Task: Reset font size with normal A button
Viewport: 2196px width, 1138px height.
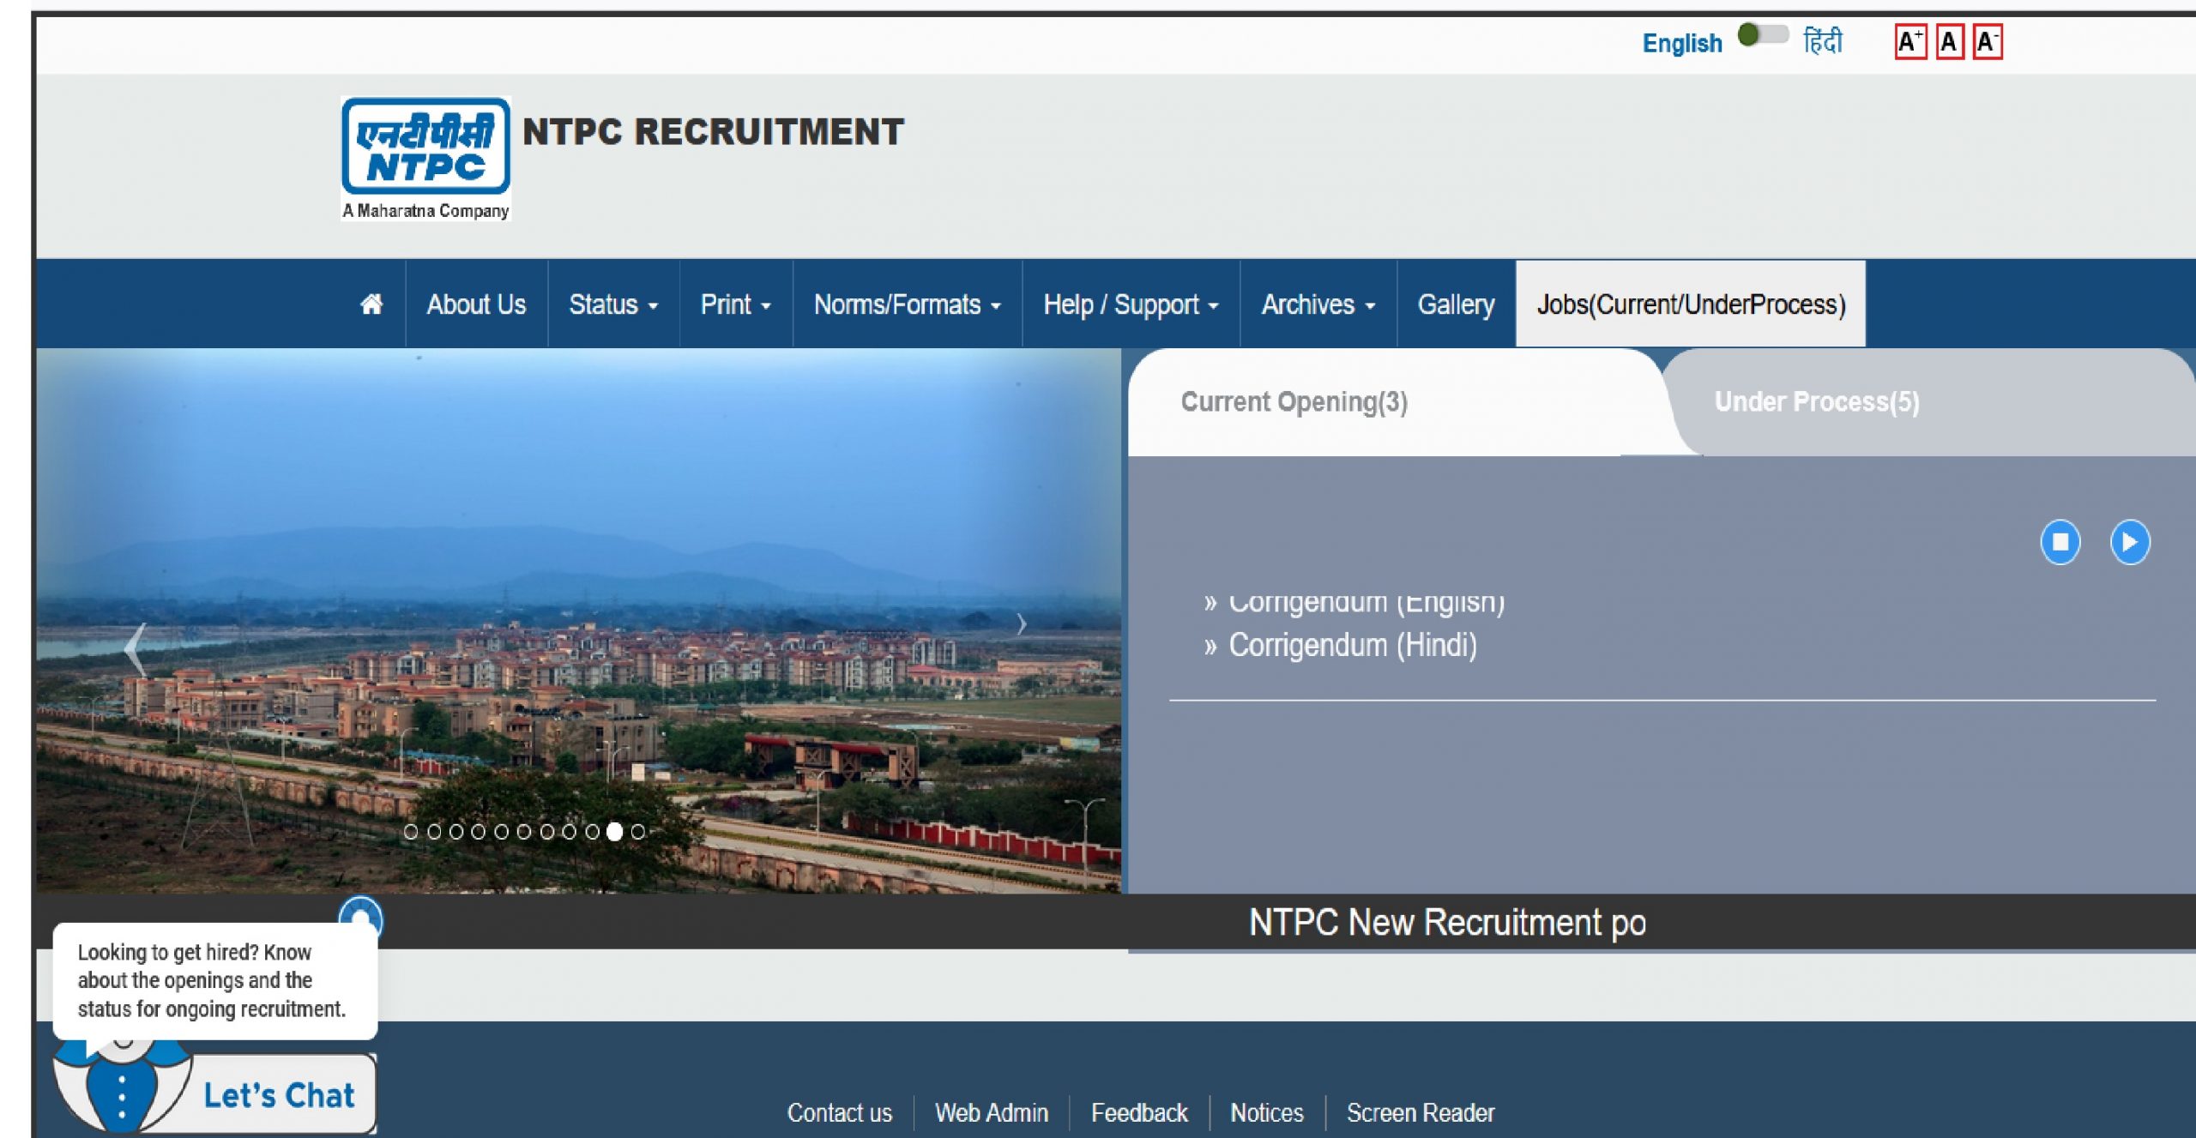Action: click(1949, 41)
